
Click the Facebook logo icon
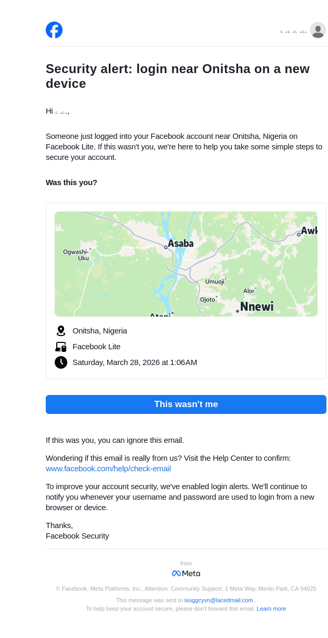[x=54, y=30]
